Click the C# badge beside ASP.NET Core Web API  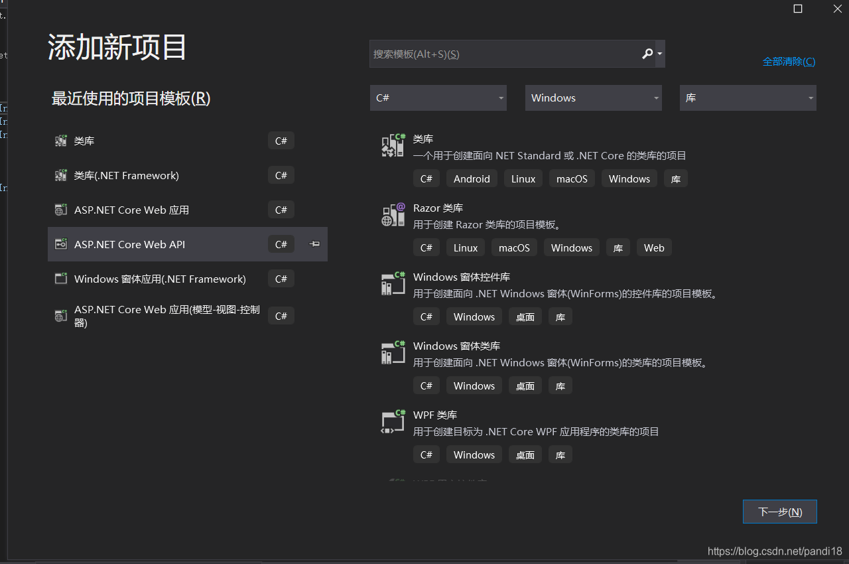281,244
